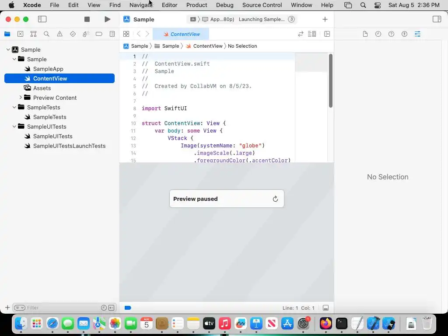Show only recent files filter clock
The image size is (448, 336).
coord(104,308)
